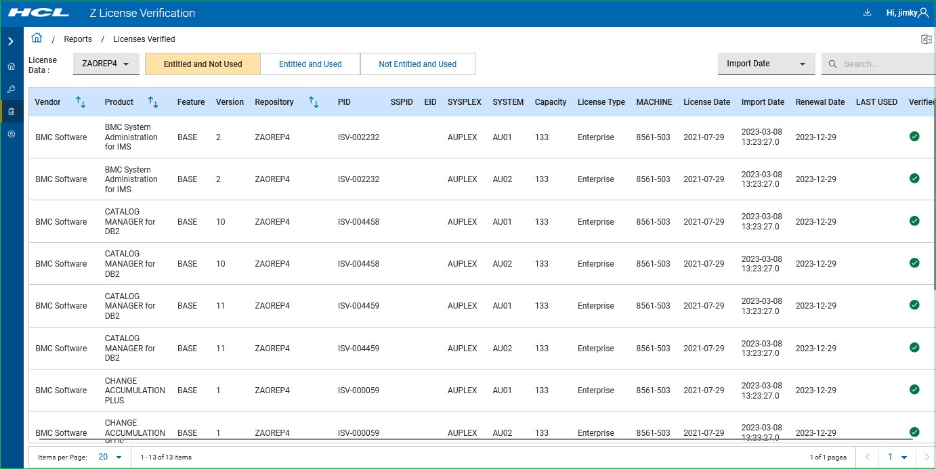Open the ZAOREP4 License Data dropdown

(x=106, y=64)
